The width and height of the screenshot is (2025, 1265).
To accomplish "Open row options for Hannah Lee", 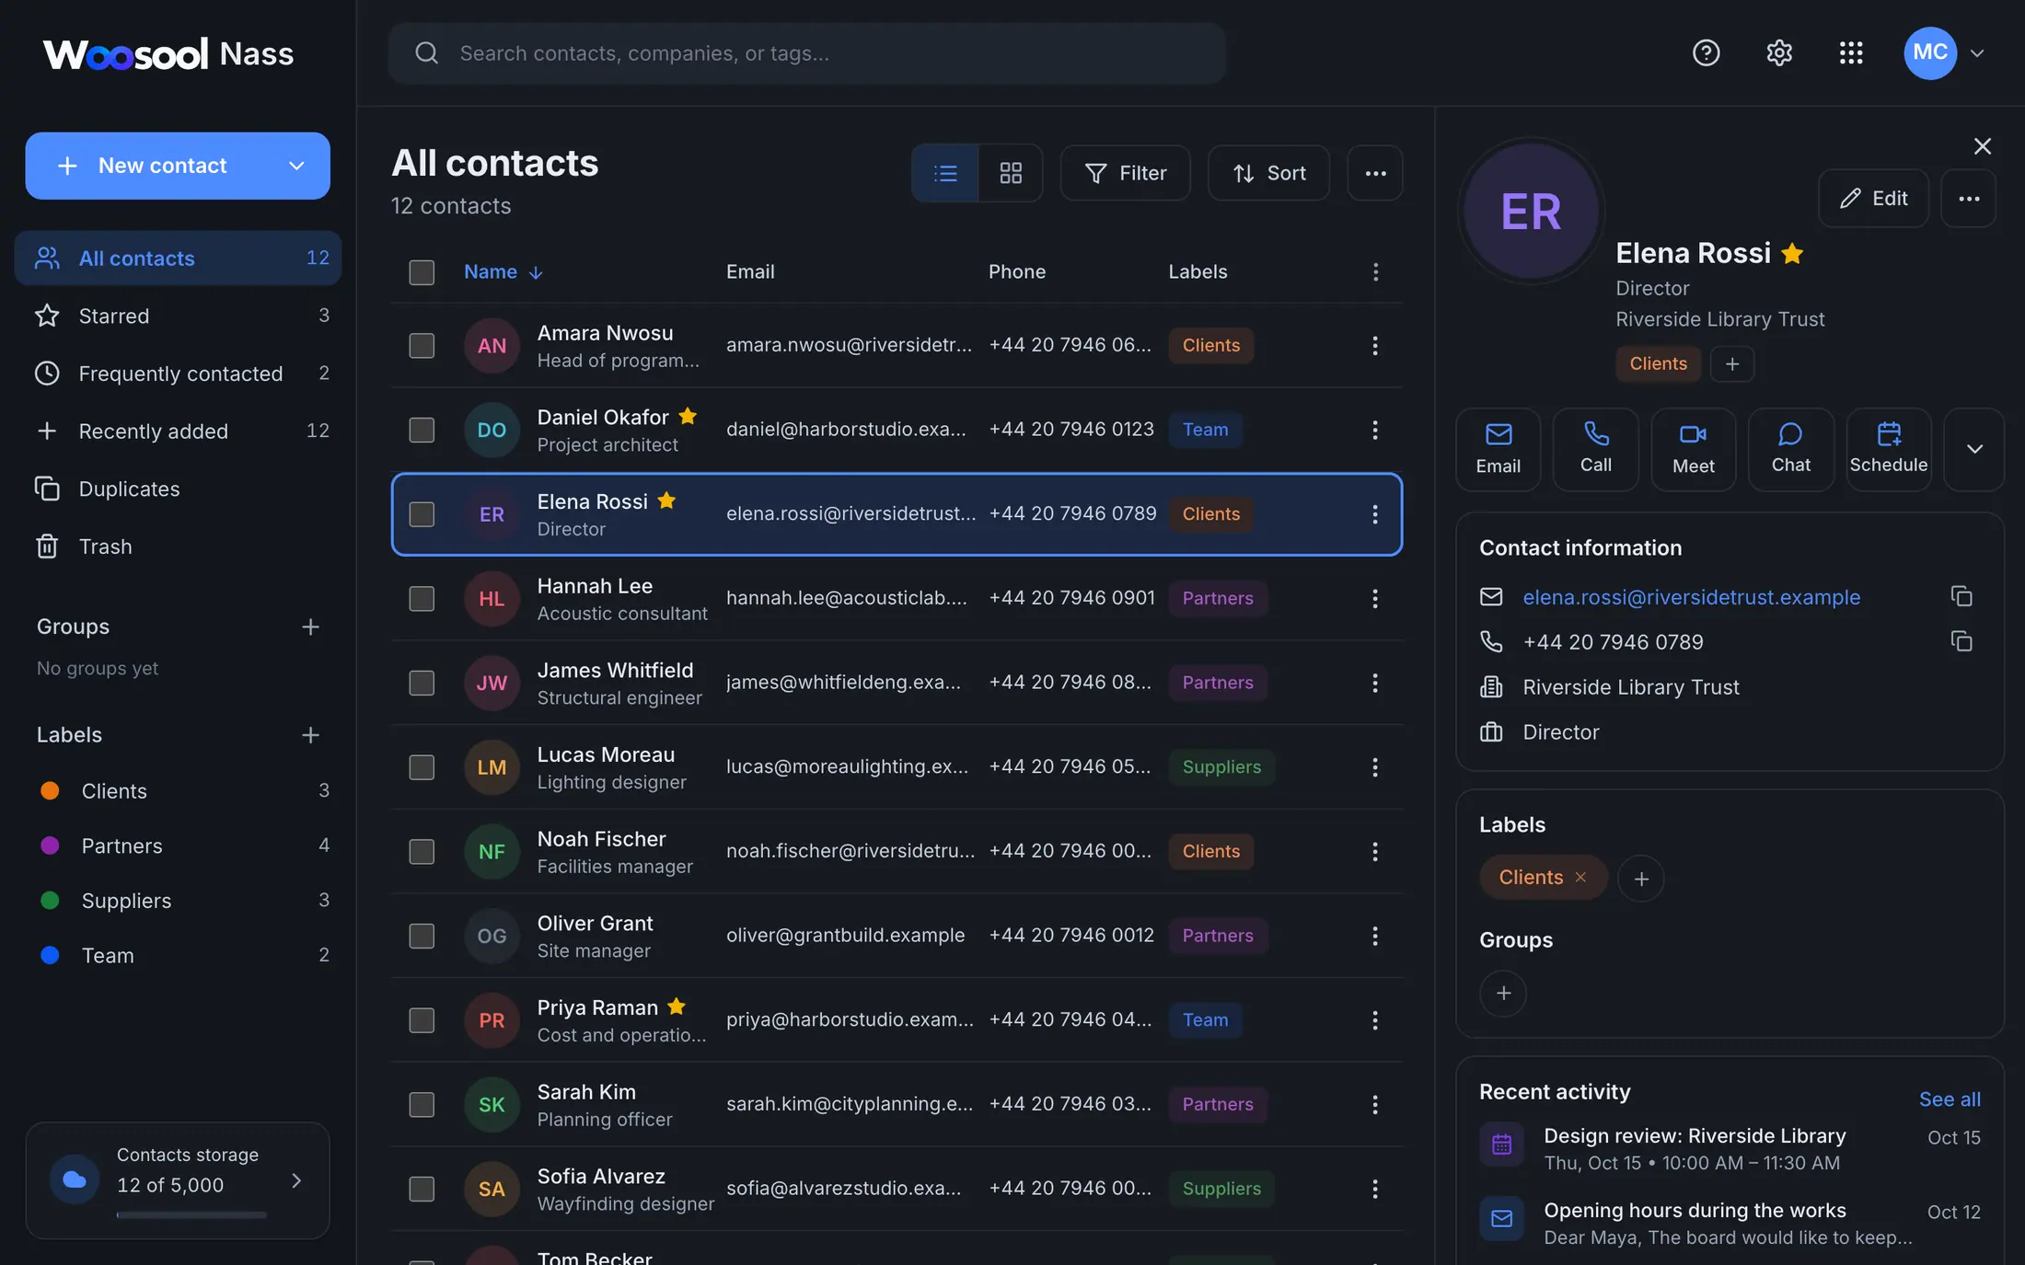I will pyautogui.click(x=1374, y=599).
